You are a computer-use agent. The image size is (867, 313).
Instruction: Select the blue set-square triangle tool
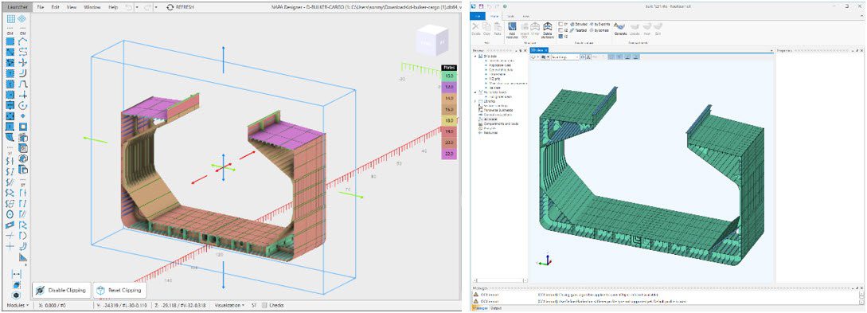[x=22, y=257]
